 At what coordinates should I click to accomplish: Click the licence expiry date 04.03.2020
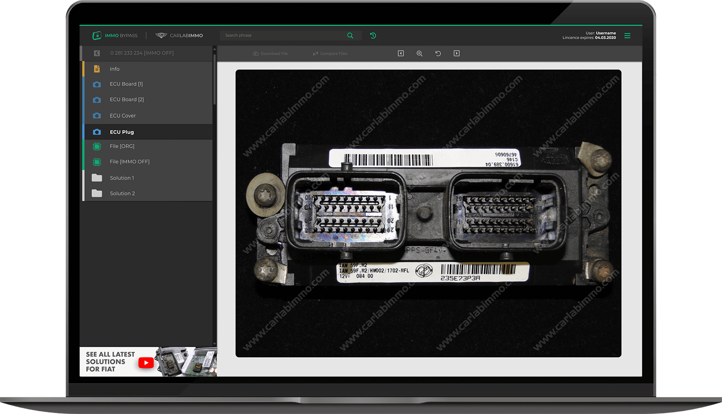click(605, 38)
